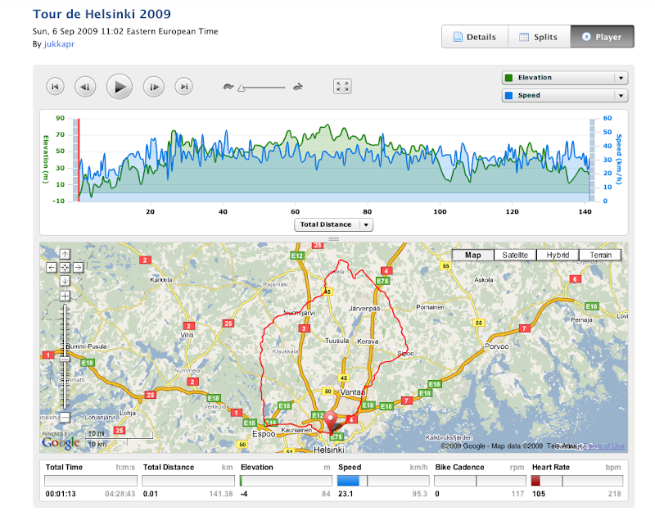Click the 04:28:43 total time value
The height and width of the screenshot is (525, 655).
[120, 494]
